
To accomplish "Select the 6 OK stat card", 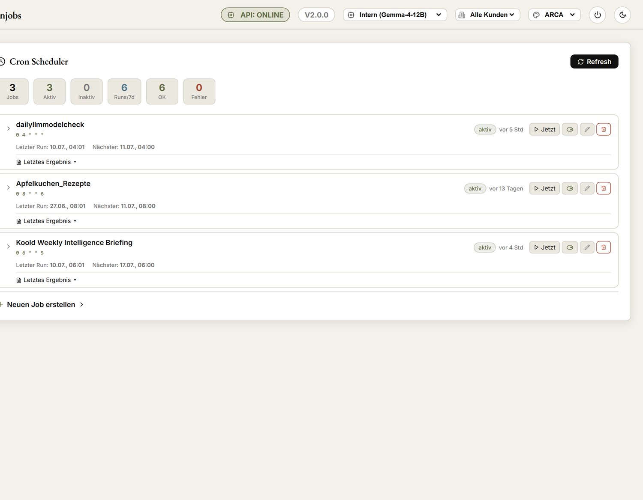I will pos(162,91).
